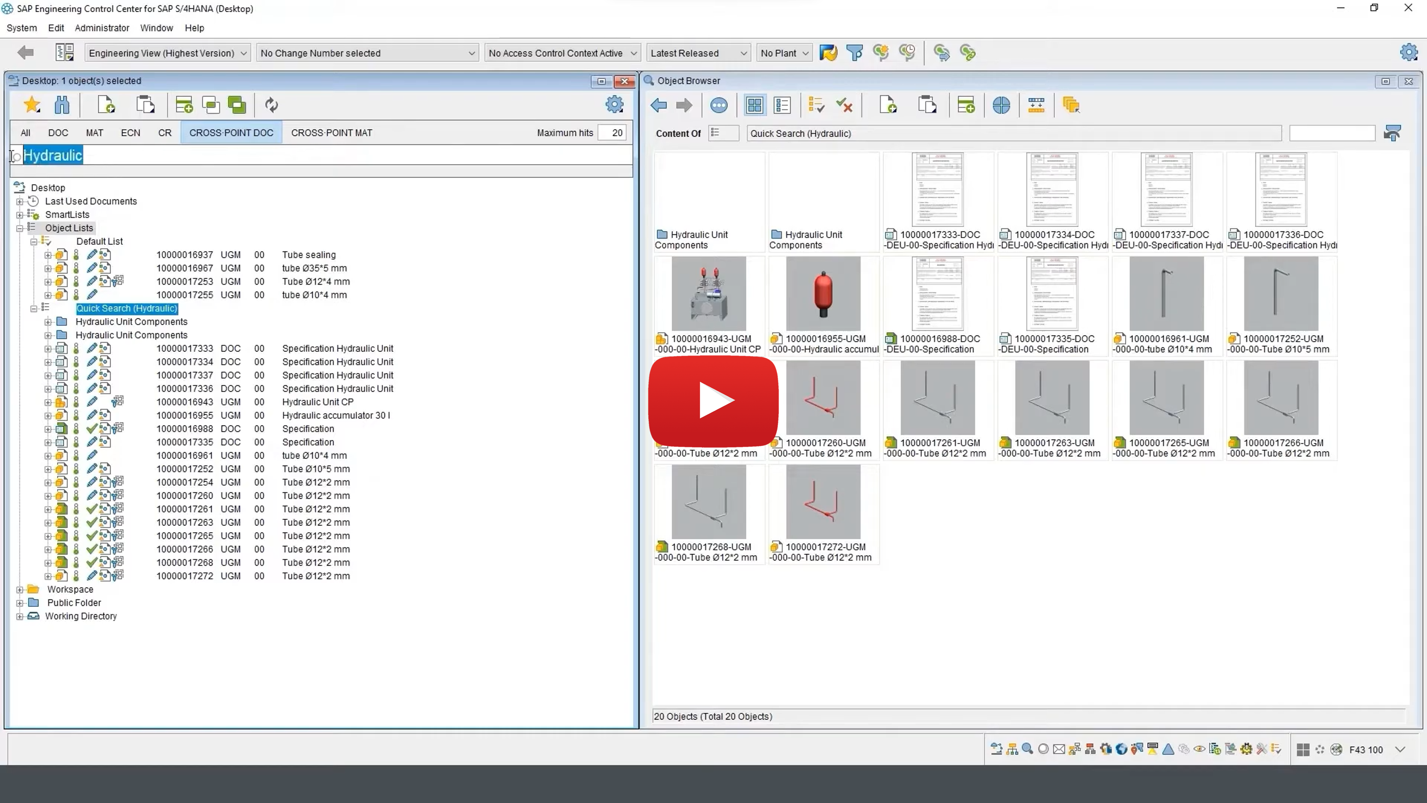Open Engineering View (Highest Version) dropdown
Viewport: 1427px width, 803px height.
point(167,53)
